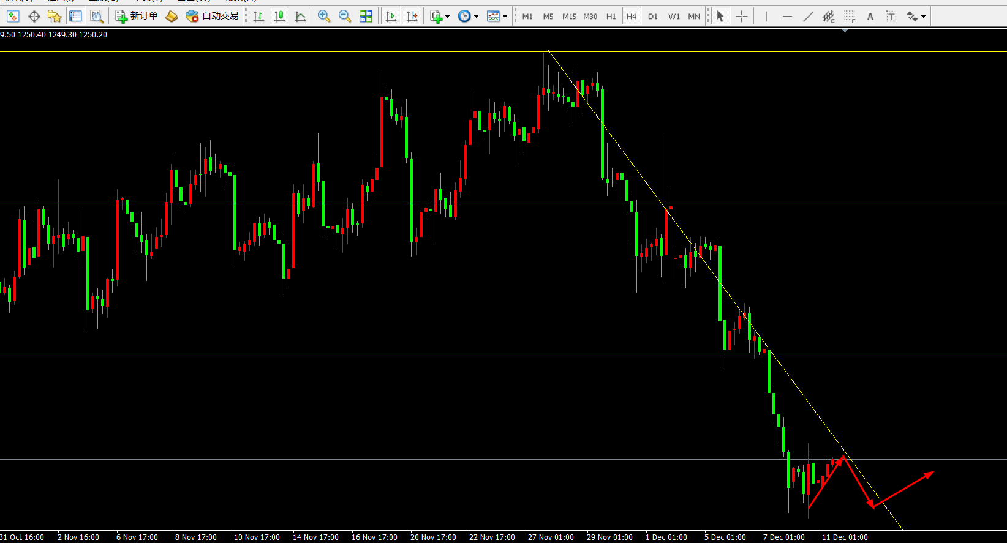
Task: Switch chart to bar chart style
Action: (x=258, y=17)
